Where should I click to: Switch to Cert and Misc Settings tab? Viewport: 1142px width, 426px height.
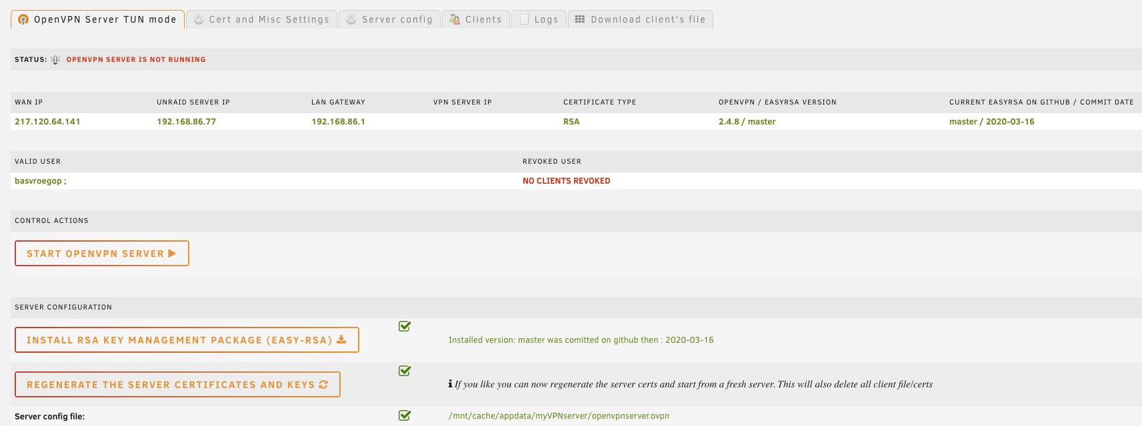click(x=261, y=19)
